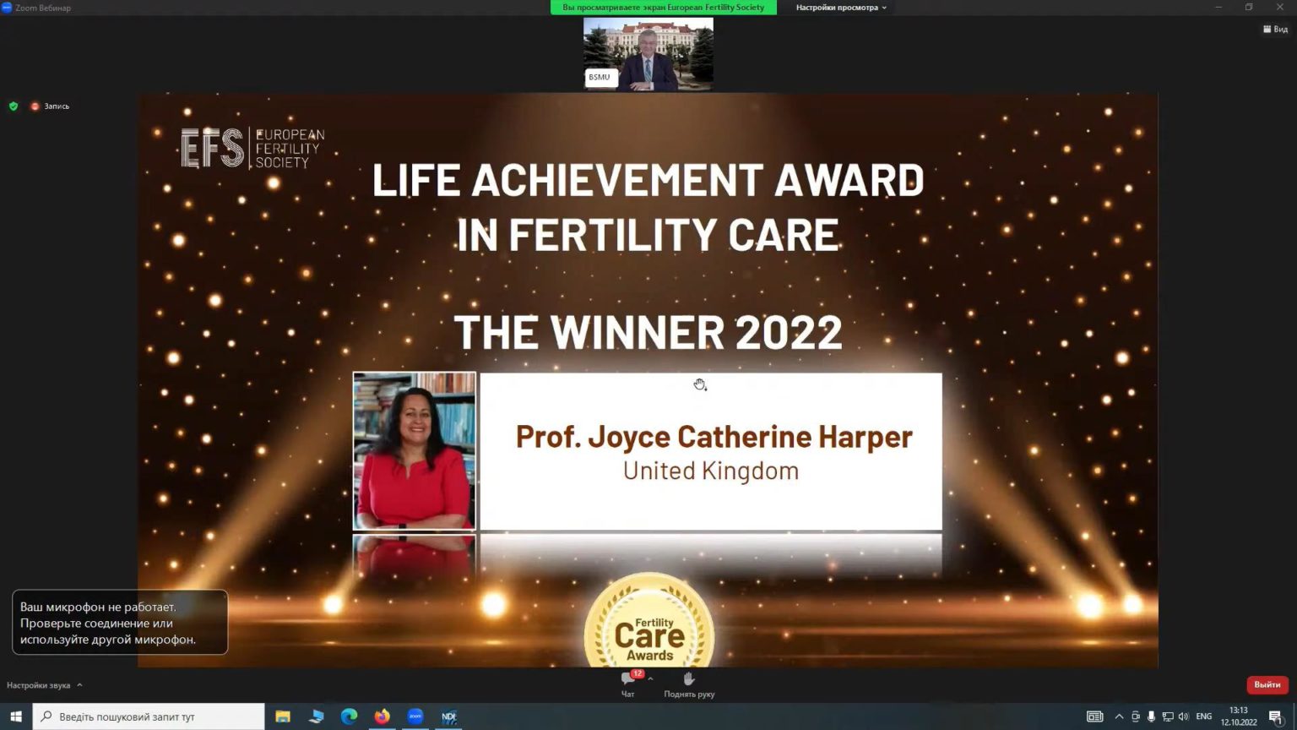
Task: Click the camera-in-use tray icon
Action: point(1136,716)
